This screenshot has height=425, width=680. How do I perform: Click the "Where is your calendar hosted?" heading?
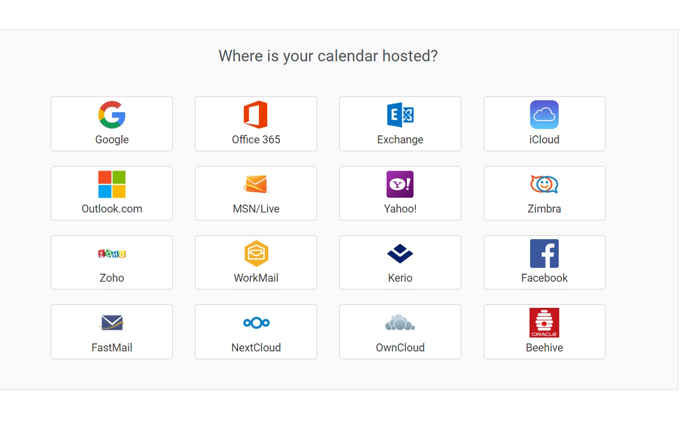[328, 56]
